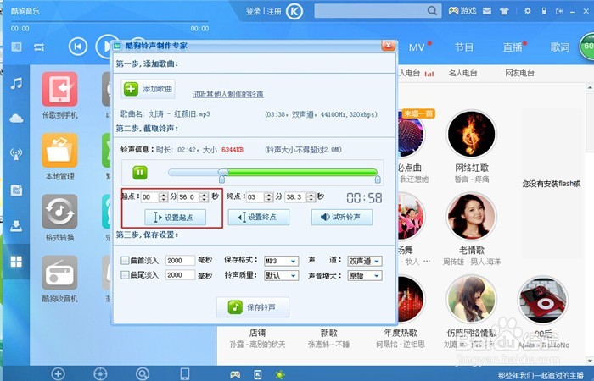Click the mini-mode icon in title bar
This screenshot has height=381, width=594.
tap(558, 11)
